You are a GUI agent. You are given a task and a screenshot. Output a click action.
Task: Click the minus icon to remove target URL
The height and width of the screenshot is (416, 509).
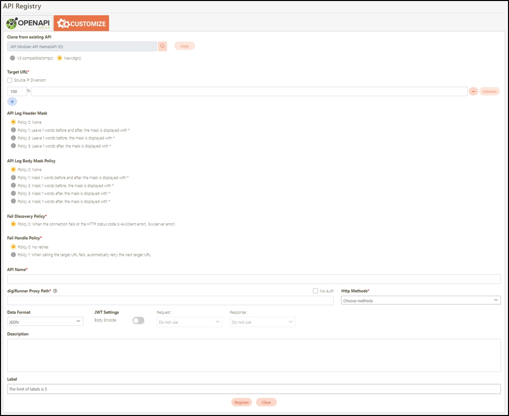tap(473, 91)
